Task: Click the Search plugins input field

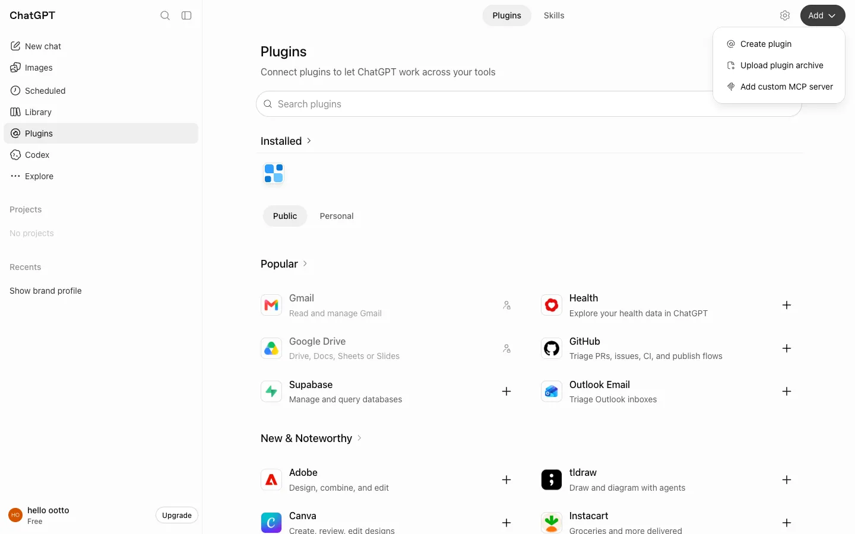Action: pos(529,104)
